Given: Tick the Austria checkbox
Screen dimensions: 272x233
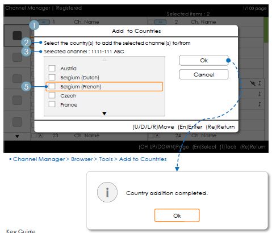Looking at the screenshot, I should [52, 68].
